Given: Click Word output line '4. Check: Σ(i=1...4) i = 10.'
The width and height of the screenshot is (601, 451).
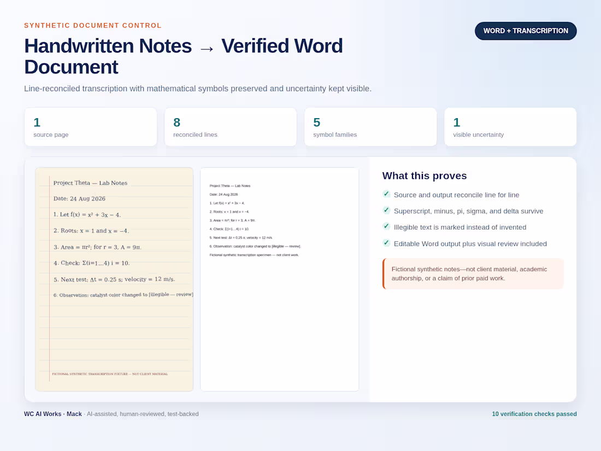Looking at the screenshot, I should coord(229,229).
